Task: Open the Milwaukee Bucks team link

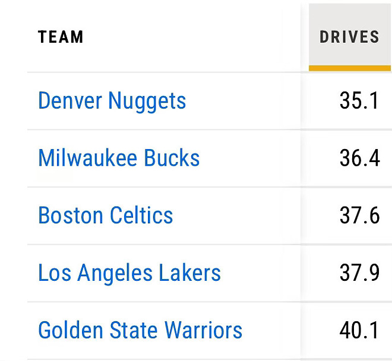Action: coord(119,158)
